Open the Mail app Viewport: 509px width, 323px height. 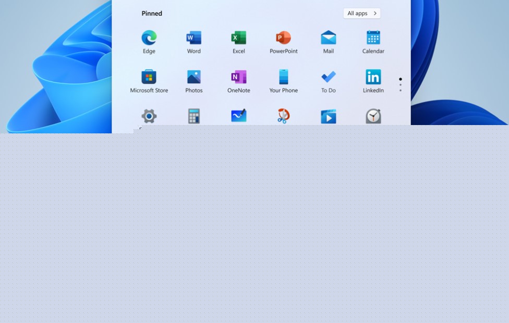coord(328,38)
